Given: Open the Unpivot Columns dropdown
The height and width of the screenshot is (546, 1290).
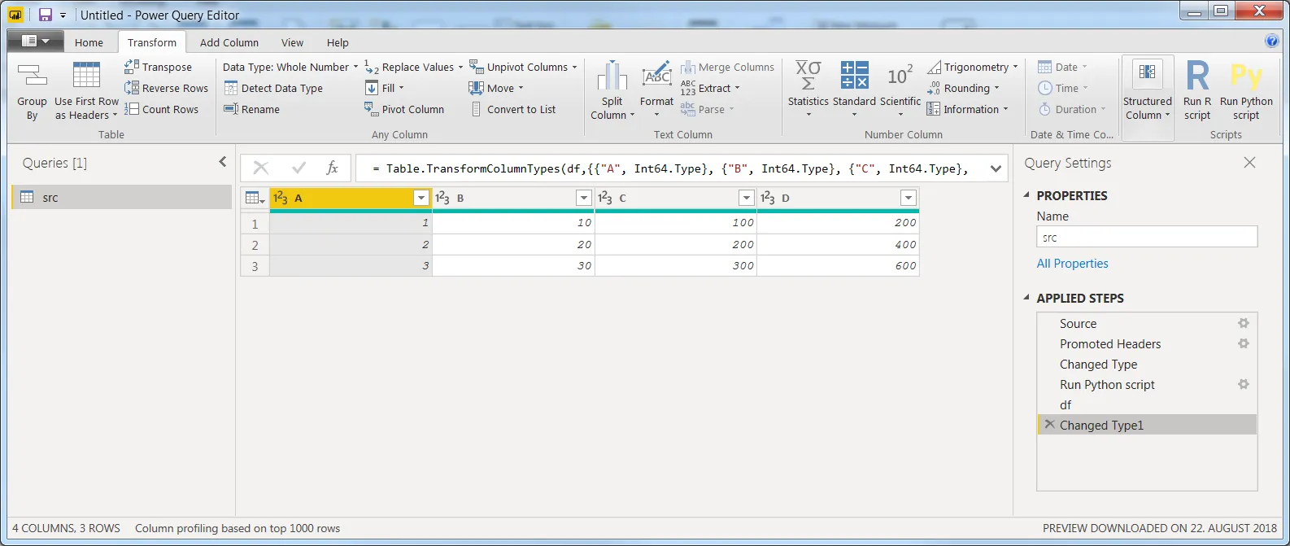Looking at the screenshot, I should click(523, 67).
